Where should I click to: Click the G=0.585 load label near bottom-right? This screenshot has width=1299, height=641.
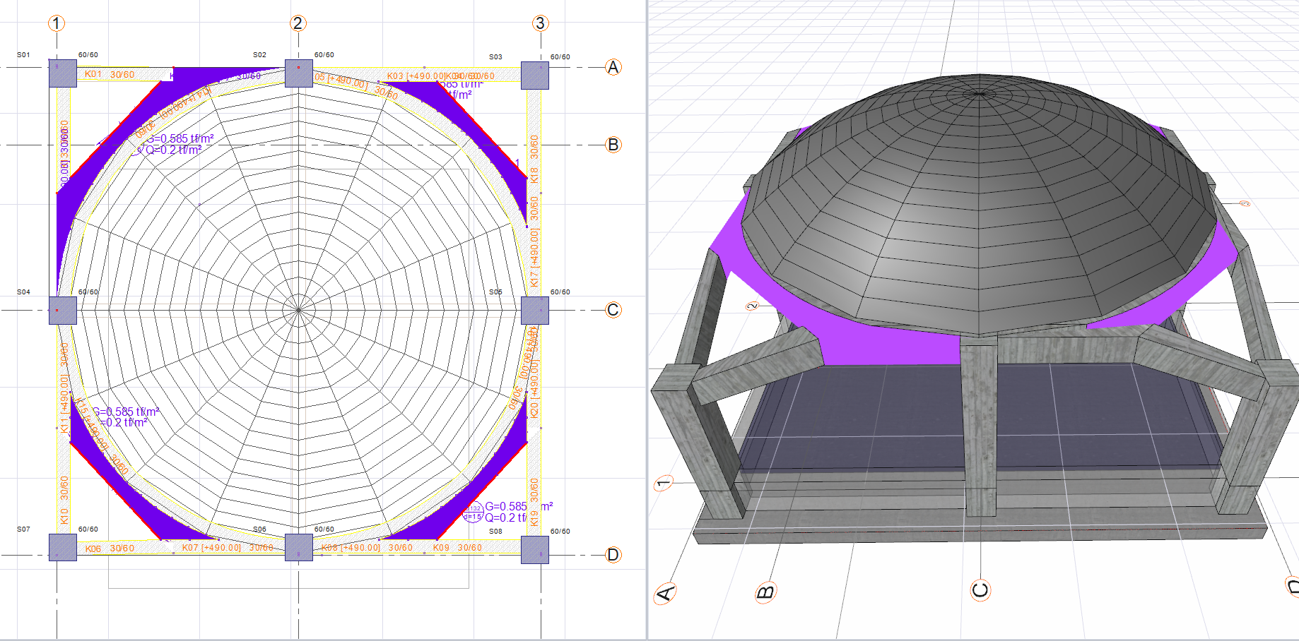coord(506,506)
